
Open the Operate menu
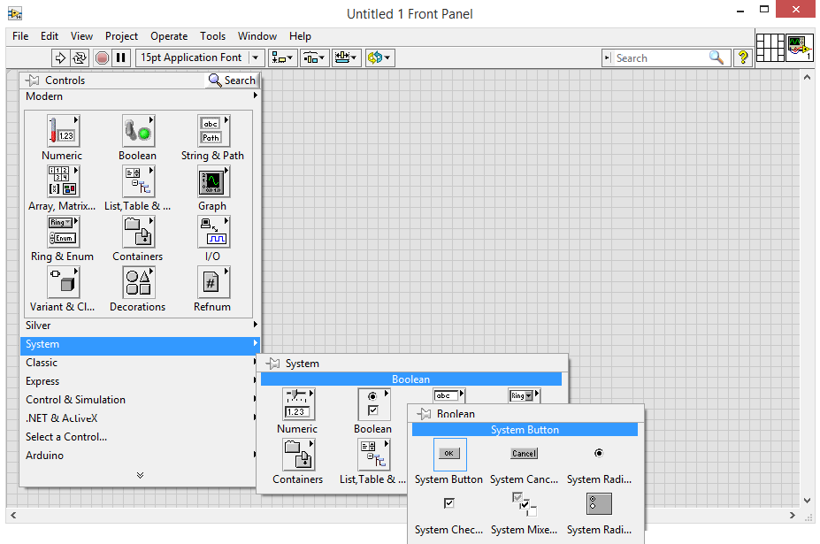pos(169,36)
